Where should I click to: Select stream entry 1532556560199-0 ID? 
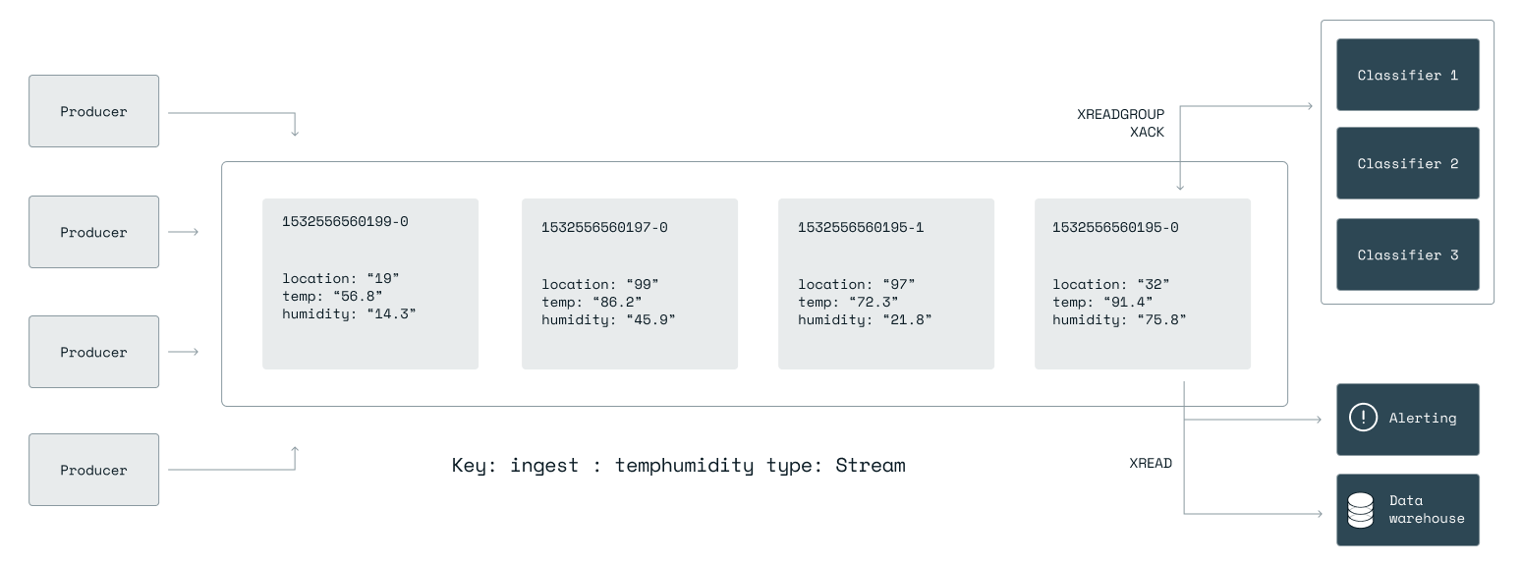click(x=345, y=222)
